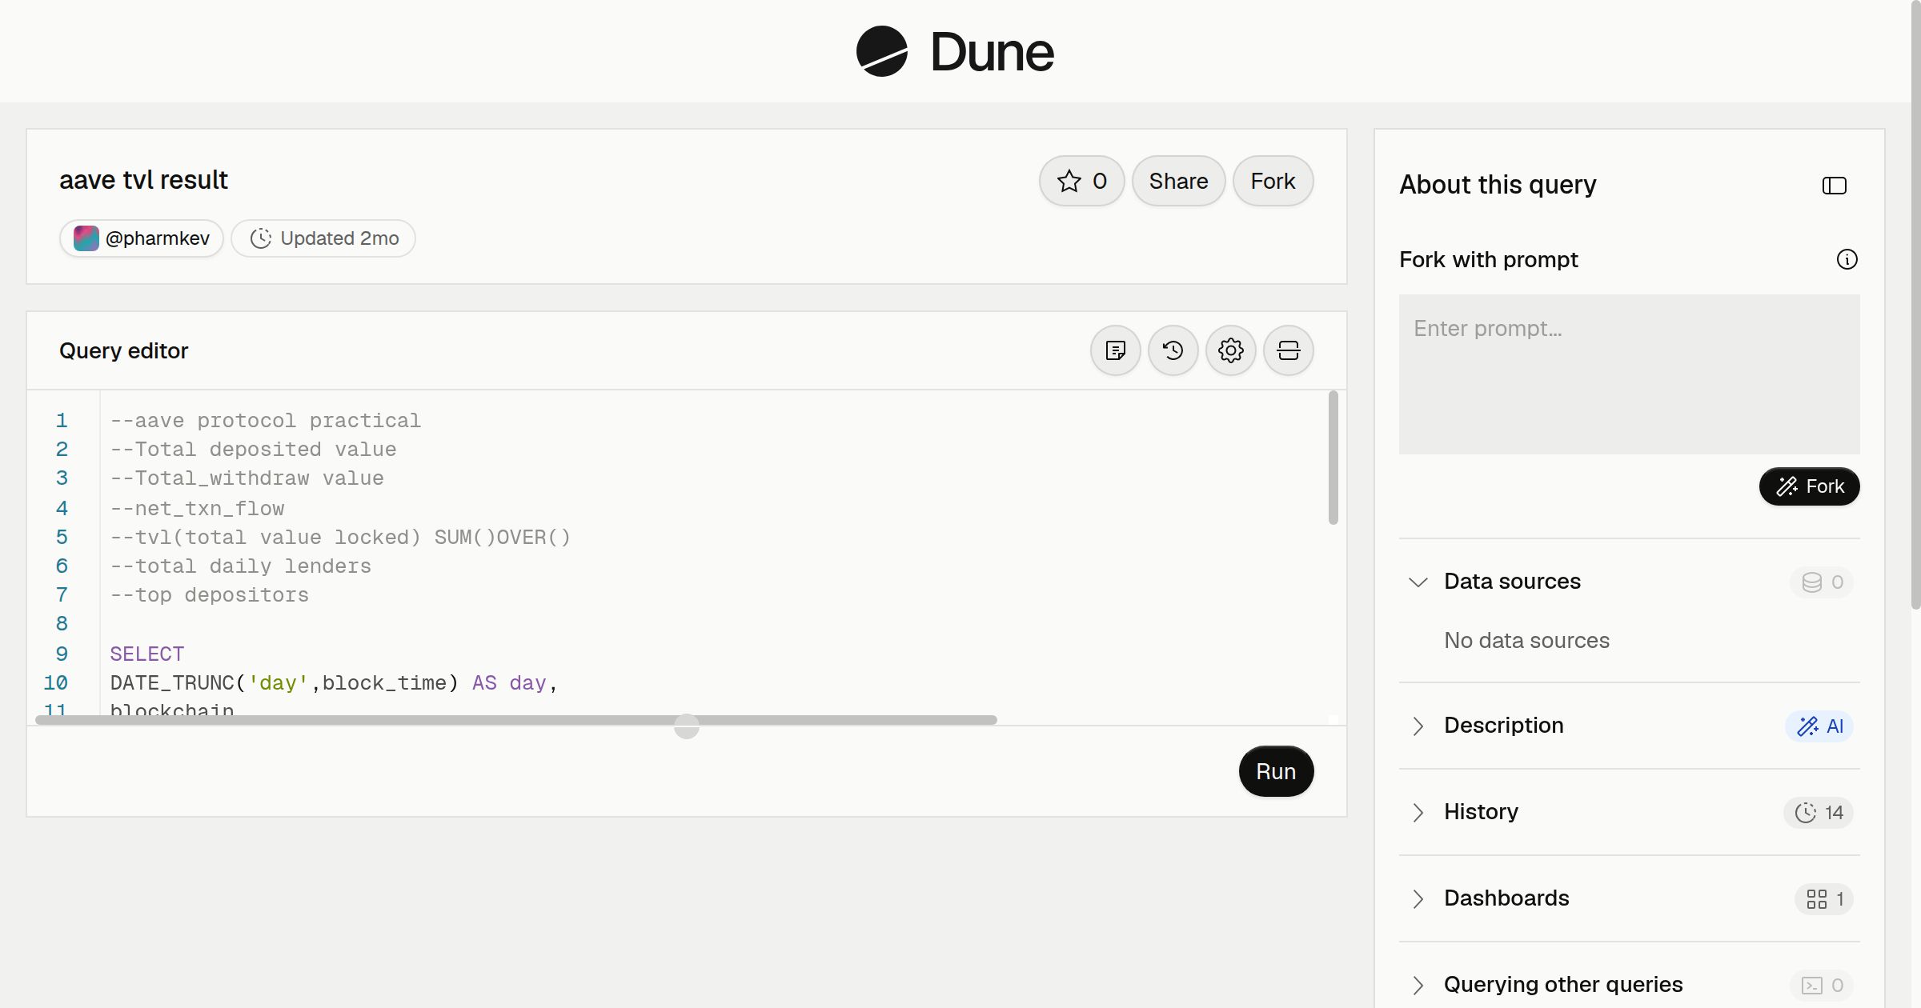Click the comment '--total daily lenders'
Image resolution: width=1921 pixels, height=1008 pixels.
(x=240, y=566)
